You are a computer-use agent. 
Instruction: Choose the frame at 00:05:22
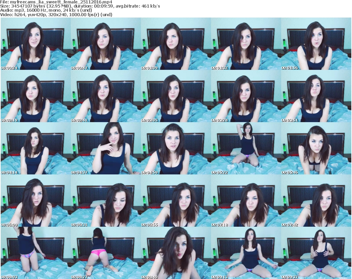(246, 149)
